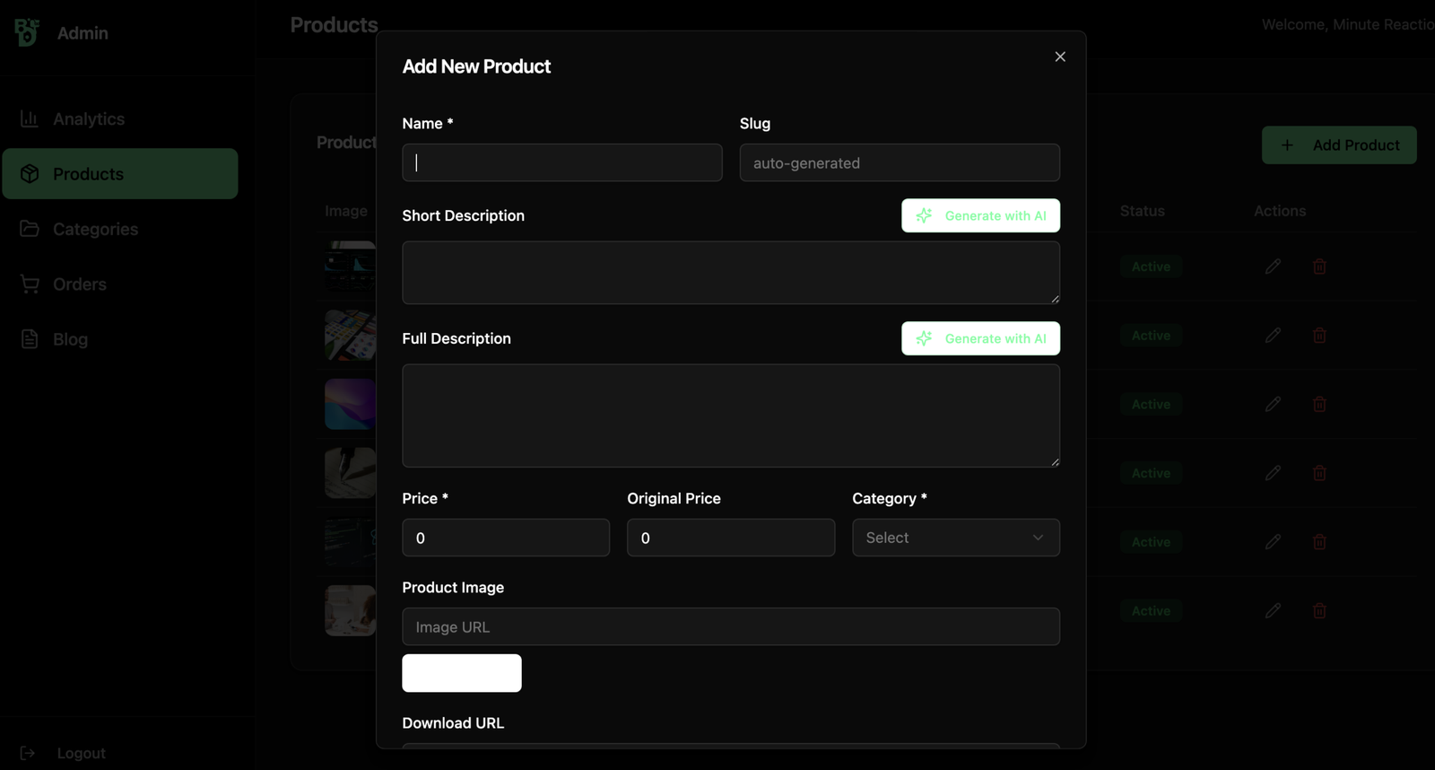This screenshot has height=770, width=1435.
Task: Click the sparkle icon beside Full Description
Action: (x=924, y=338)
